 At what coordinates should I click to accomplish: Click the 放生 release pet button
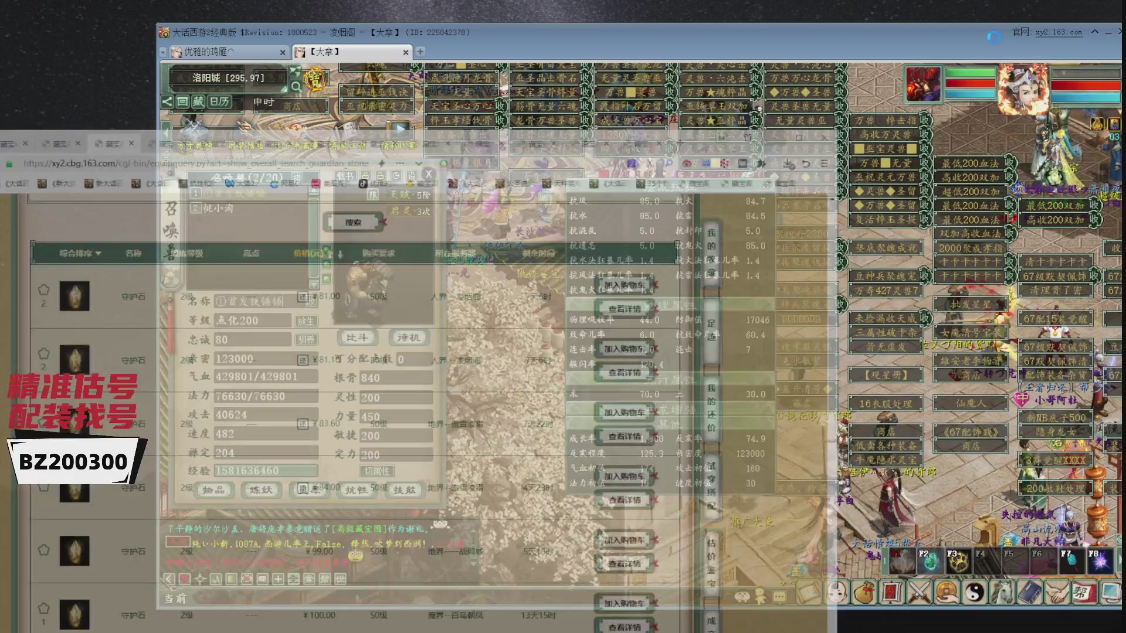(306, 321)
